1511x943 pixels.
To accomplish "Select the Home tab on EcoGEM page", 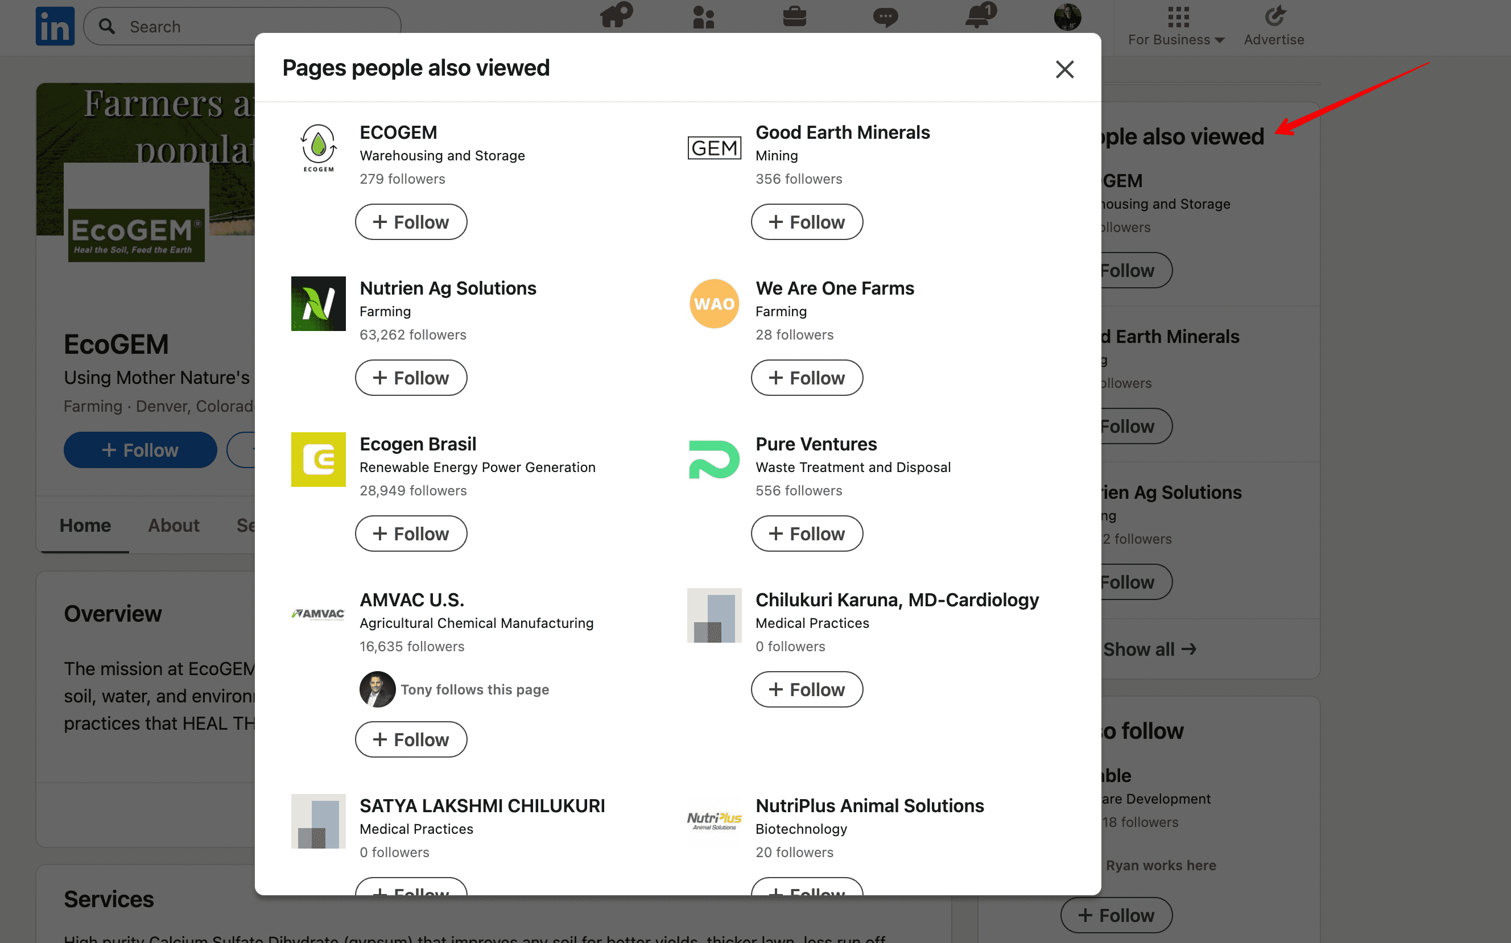I will [84, 525].
